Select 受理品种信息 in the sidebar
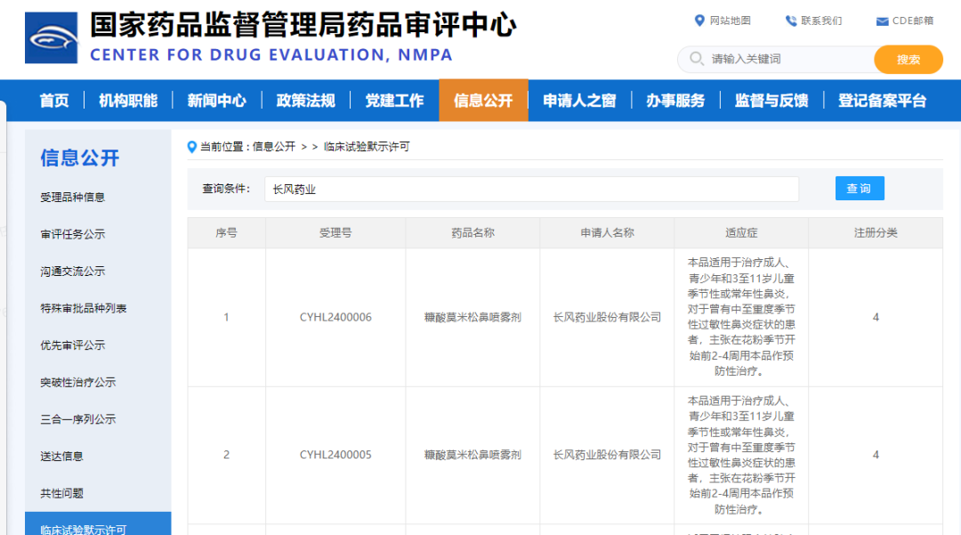This screenshot has width=961, height=535. click(72, 198)
